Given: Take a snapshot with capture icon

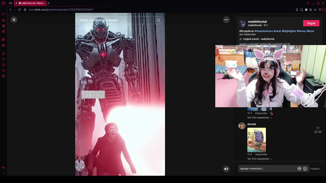Looking at the screenshot, I should [x=302, y=10].
